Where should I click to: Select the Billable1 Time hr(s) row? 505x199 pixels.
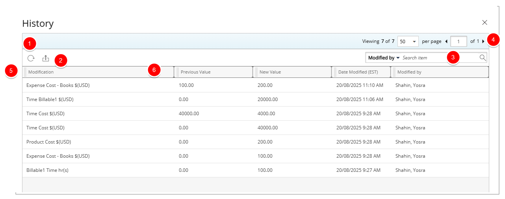point(256,170)
